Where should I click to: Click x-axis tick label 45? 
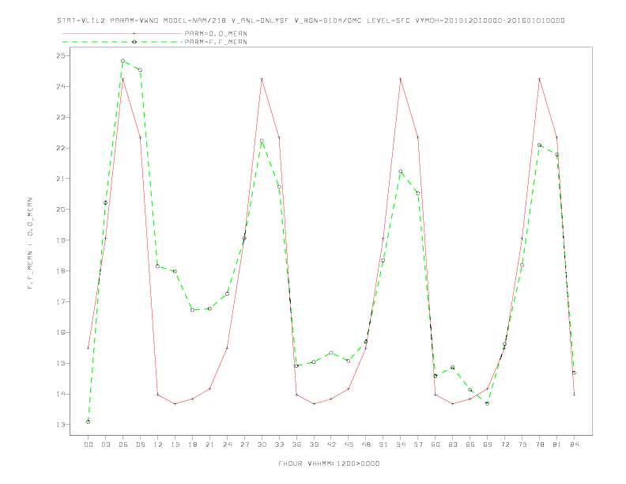click(x=349, y=444)
